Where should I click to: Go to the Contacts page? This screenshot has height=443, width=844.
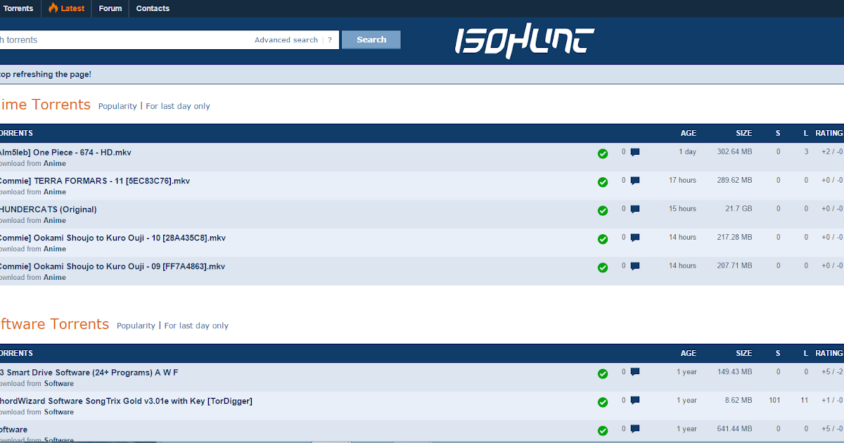click(153, 8)
